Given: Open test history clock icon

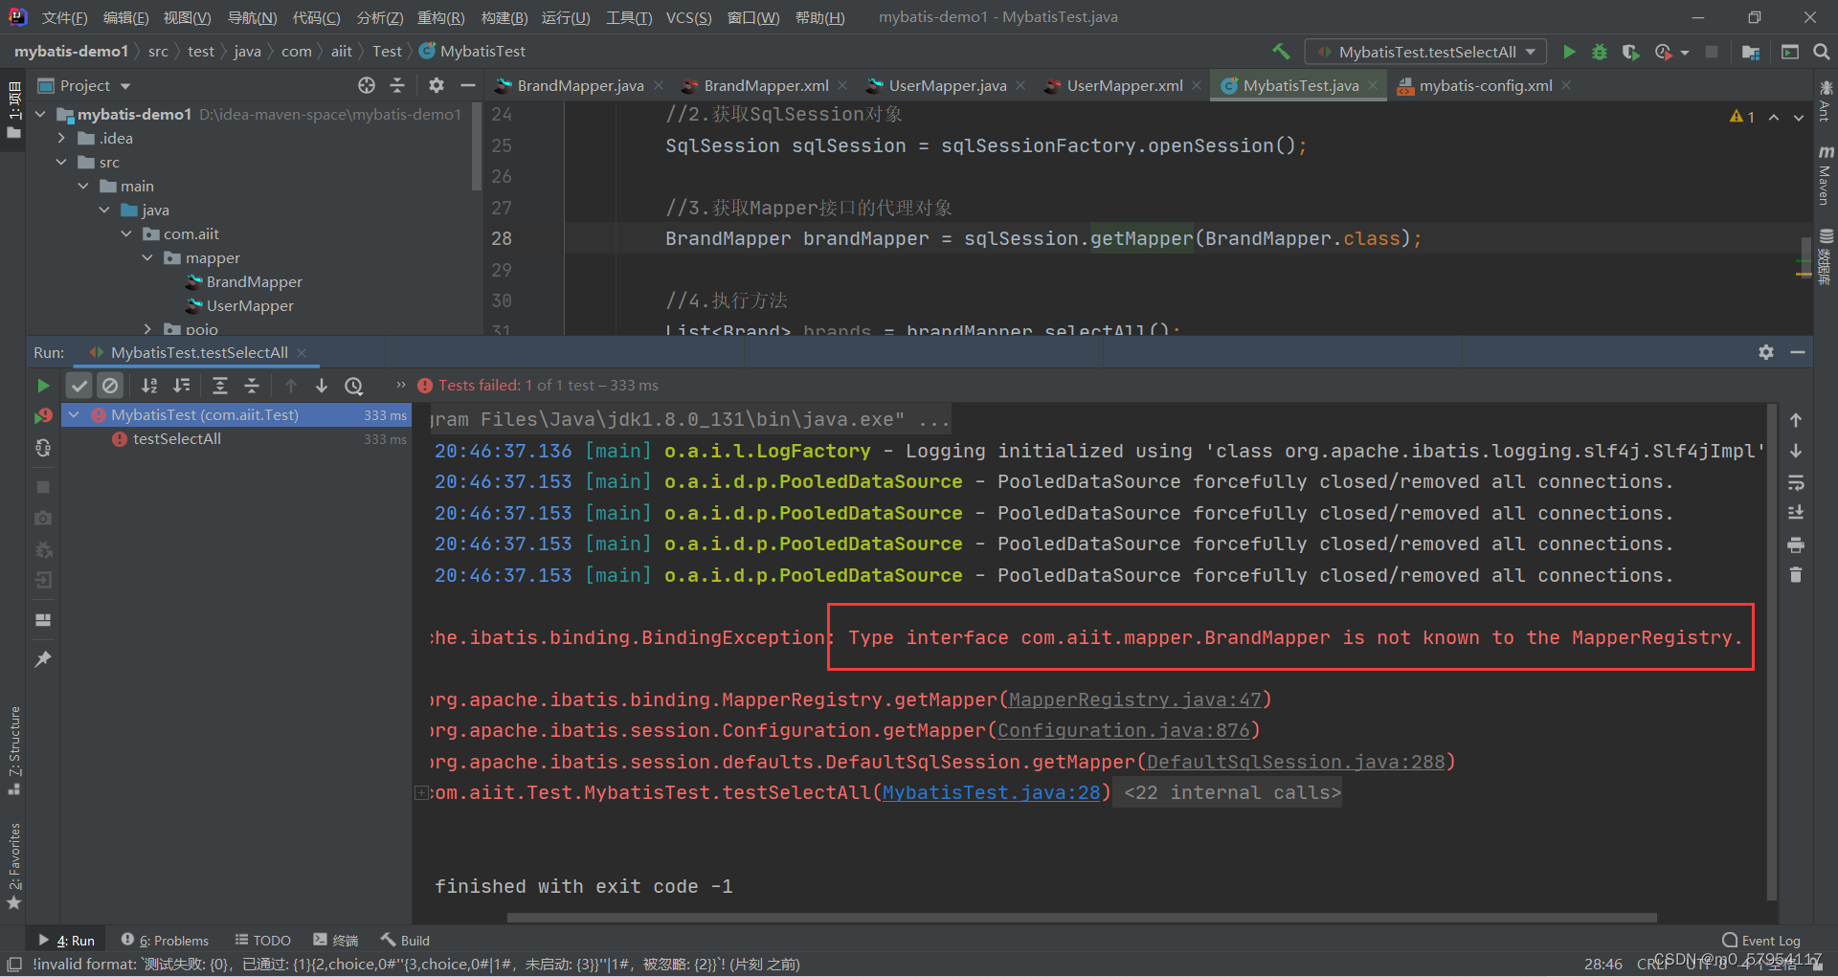Looking at the screenshot, I should 354,386.
